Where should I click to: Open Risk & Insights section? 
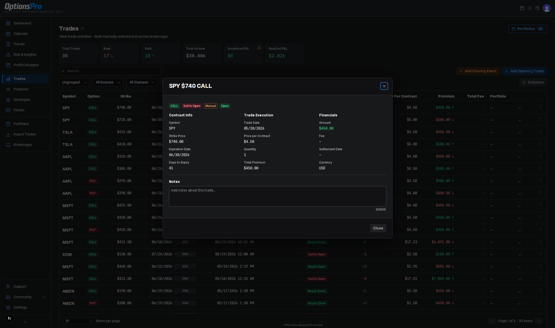[x=25, y=54]
